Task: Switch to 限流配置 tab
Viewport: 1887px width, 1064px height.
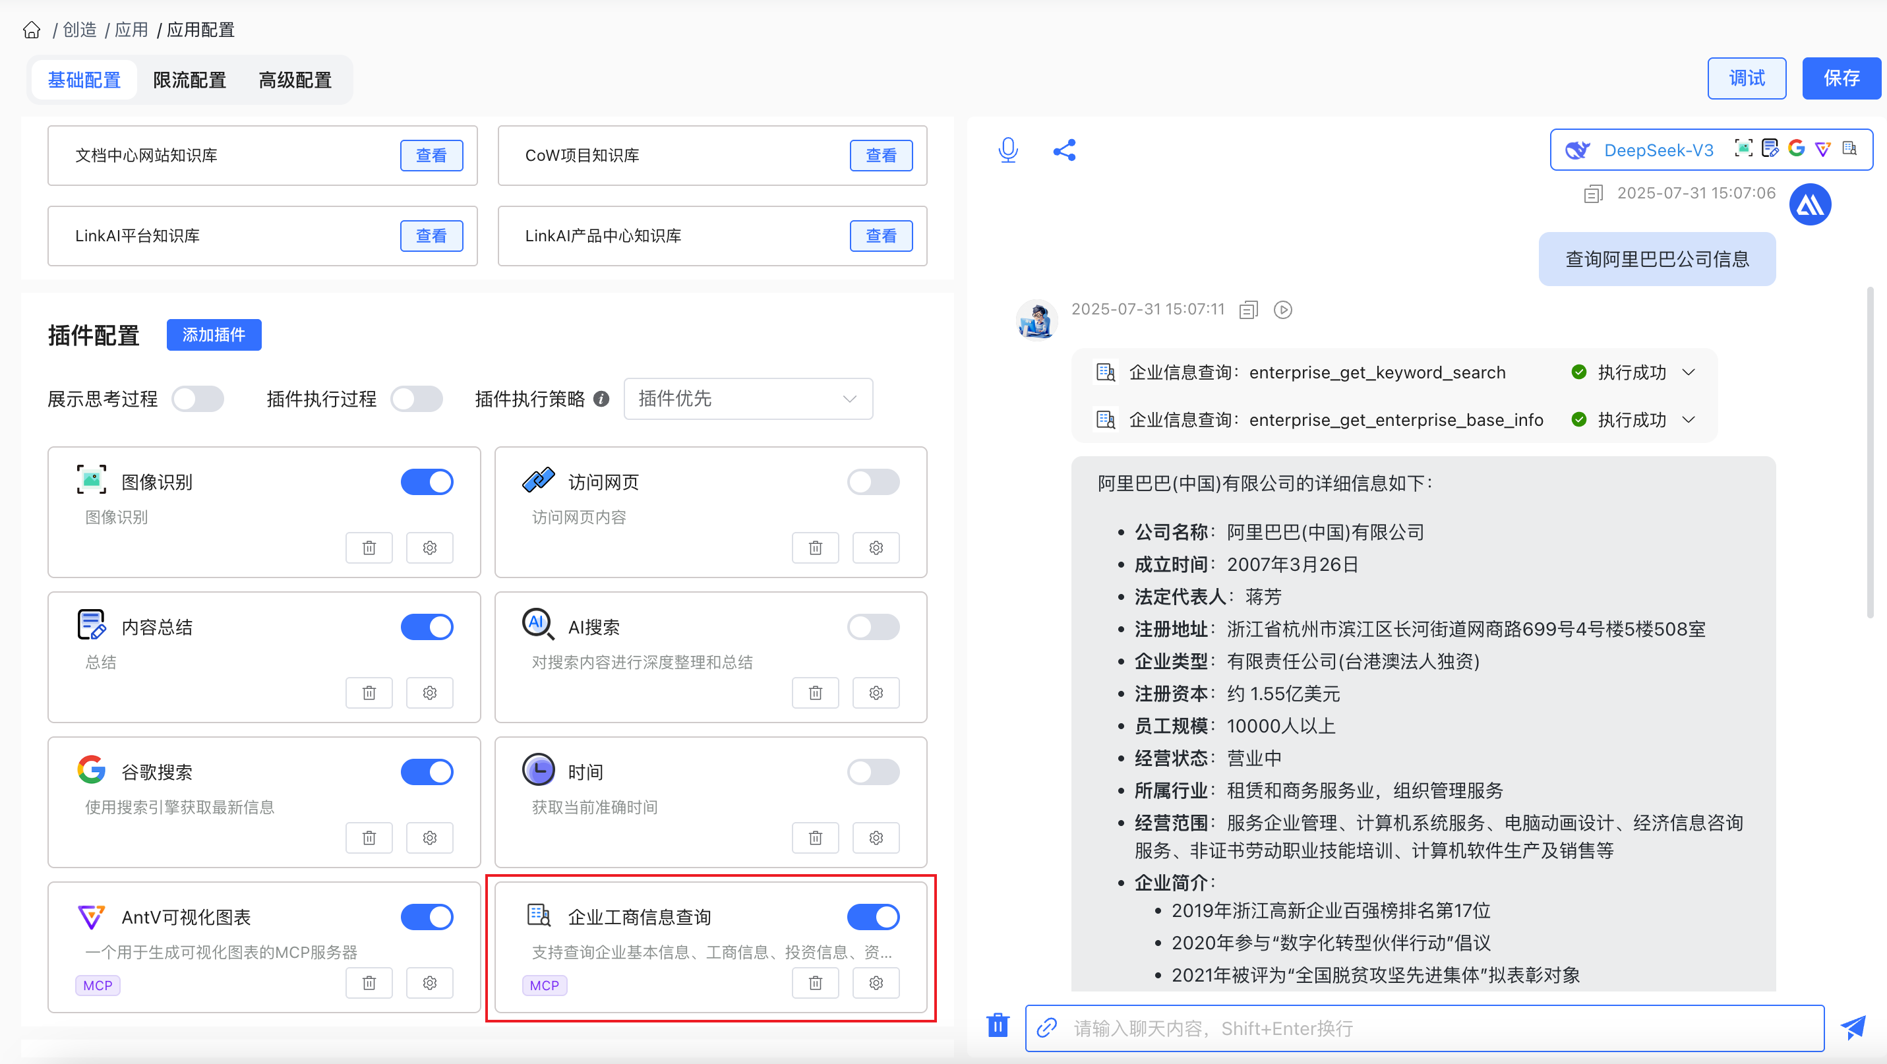Action: [x=190, y=80]
